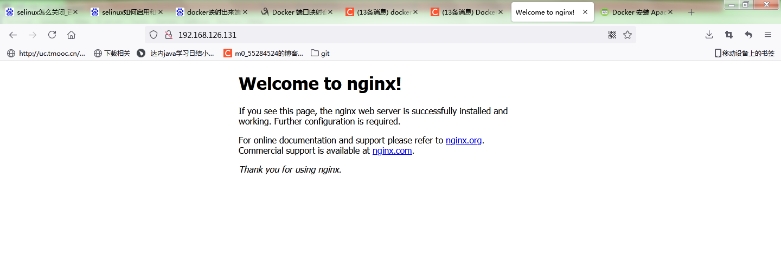Image resolution: width=781 pixels, height=256 pixels.
Task: Open the downloads panel
Action: [709, 35]
